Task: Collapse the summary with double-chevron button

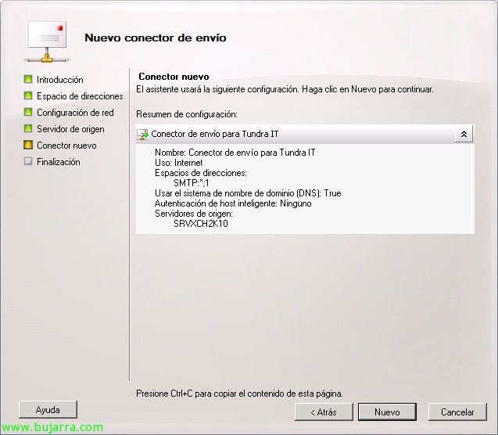Action: (464, 134)
